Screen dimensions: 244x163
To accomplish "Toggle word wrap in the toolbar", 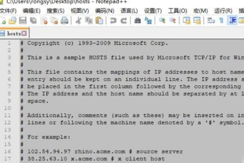I will tap(211, 20).
